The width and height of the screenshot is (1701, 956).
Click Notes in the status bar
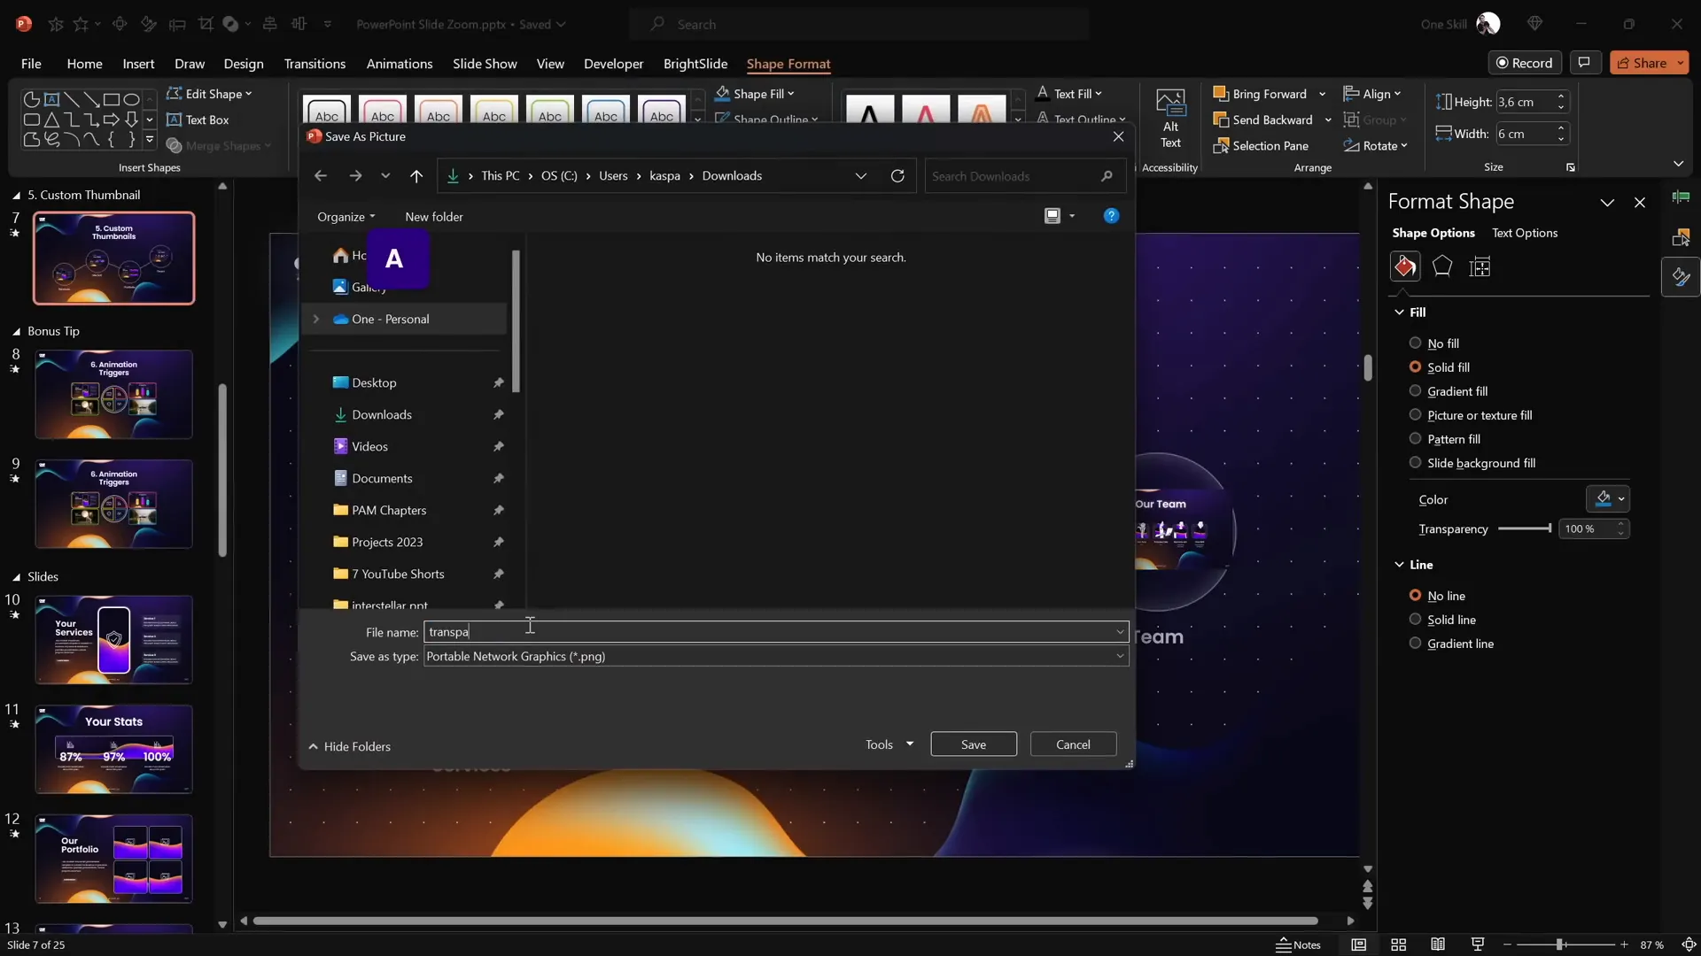(1298, 944)
